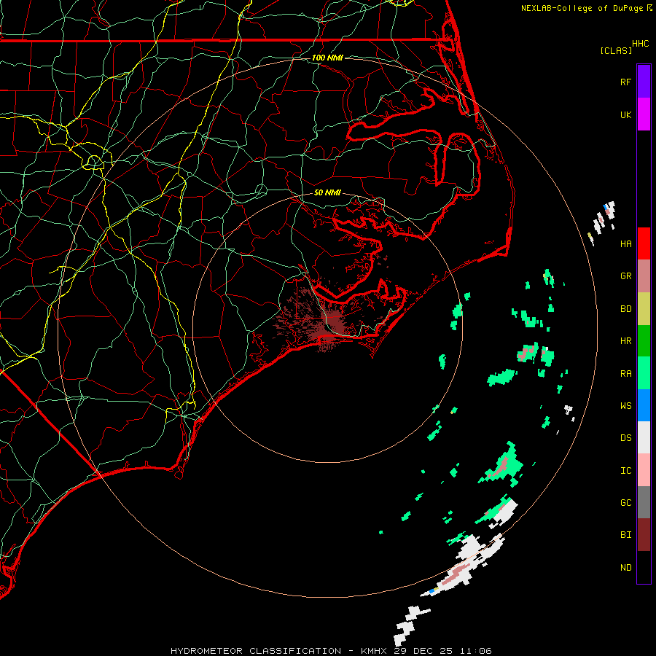Select the "GC" legend label
Image resolution: width=656 pixels, height=656 pixels.
tap(625, 503)
